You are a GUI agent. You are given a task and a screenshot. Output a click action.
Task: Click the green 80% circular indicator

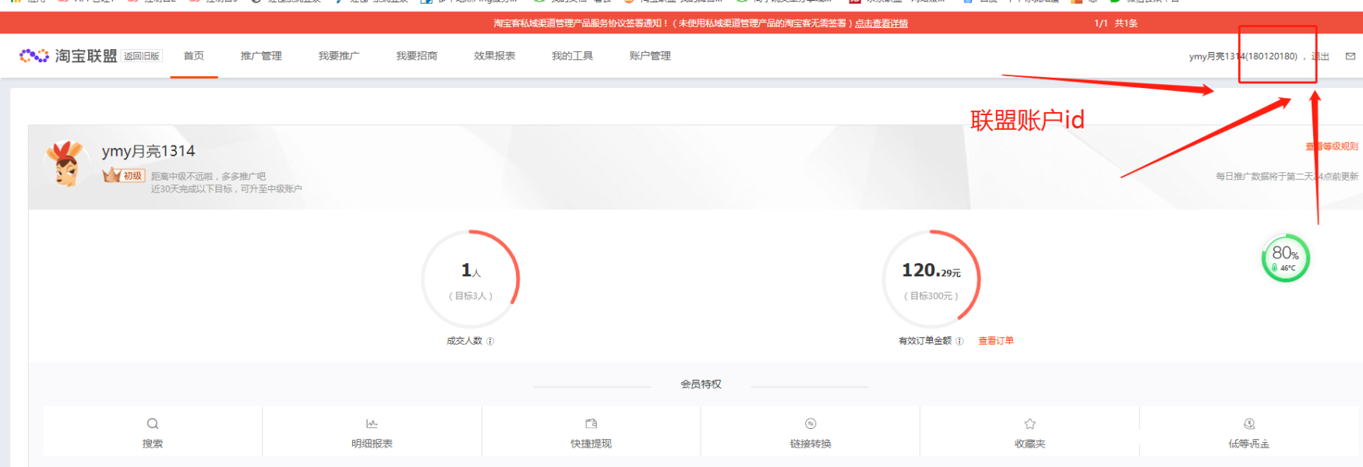pyautogui.click(x=1285, y=258)
